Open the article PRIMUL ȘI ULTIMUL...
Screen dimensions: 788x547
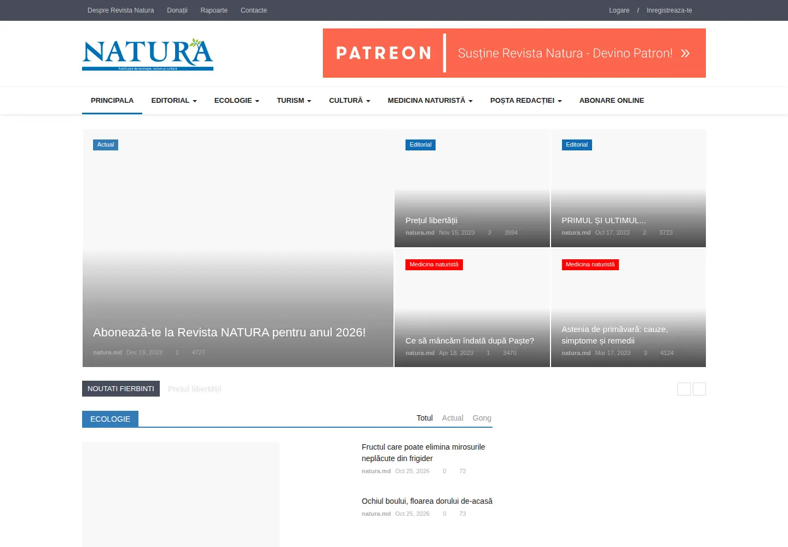(604, 220)
